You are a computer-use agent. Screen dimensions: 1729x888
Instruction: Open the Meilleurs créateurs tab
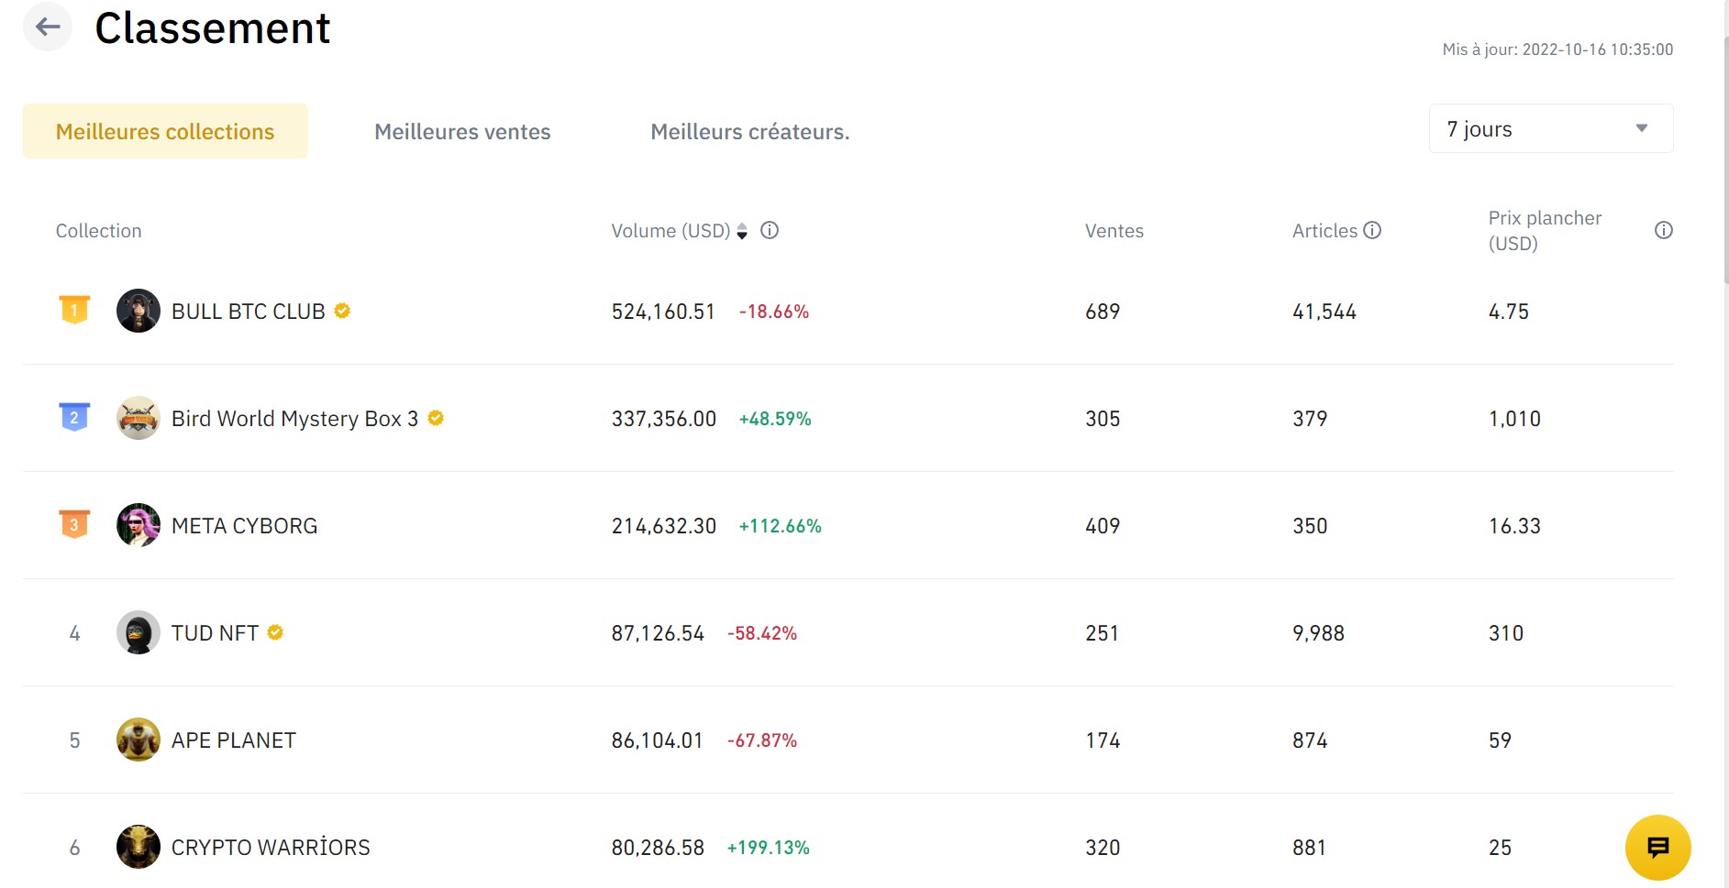[748, 131]
